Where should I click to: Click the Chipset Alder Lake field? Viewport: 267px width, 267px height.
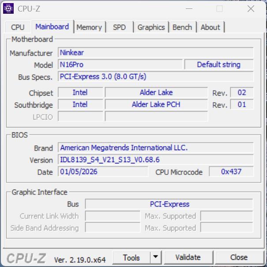coord(156,93)
